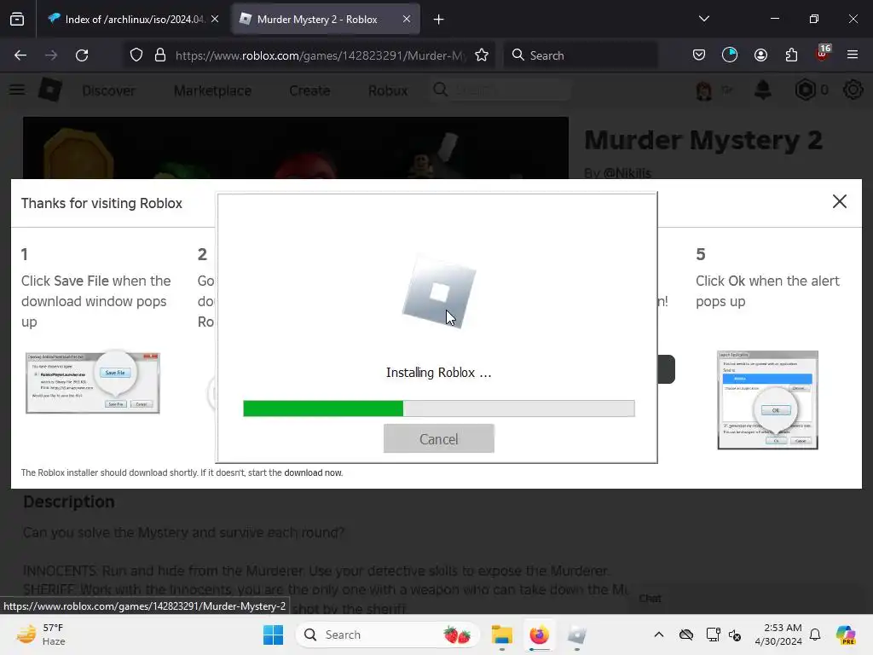Click the Roblox site search field
The image size is (873, 655).
(501, 90)
